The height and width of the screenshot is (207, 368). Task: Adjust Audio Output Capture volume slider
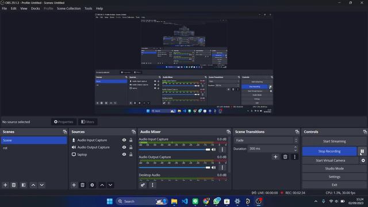tap(174, 167)
